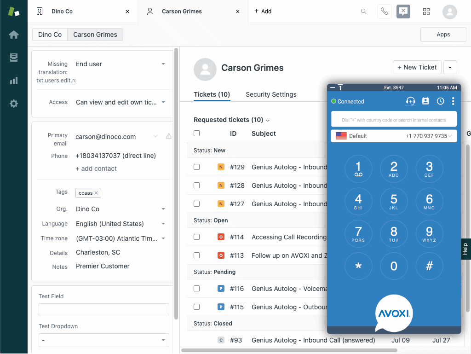Open the Zendesk products grid icon
This screenshot has height=354, width=471.
[426, 12]
